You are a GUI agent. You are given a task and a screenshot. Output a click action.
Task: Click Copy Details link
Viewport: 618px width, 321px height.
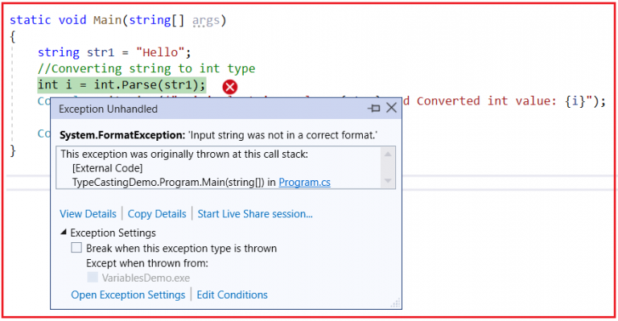point(157,214)
